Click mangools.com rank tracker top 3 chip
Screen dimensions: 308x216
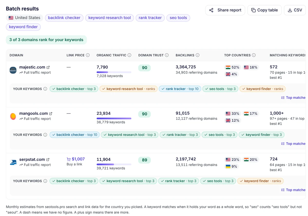point(180,135)
